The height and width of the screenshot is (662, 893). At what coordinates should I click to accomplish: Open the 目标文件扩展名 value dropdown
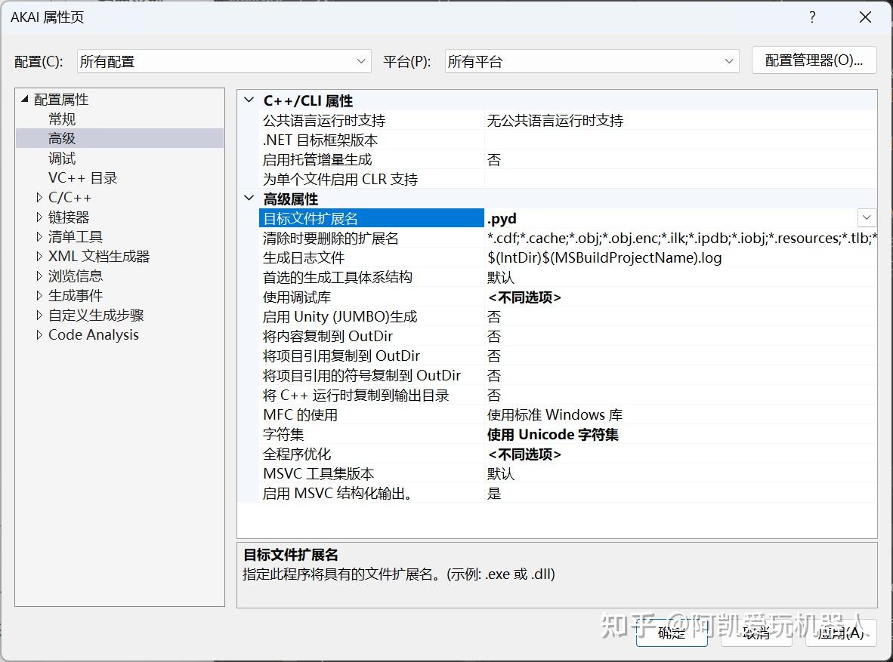click(x=866, y=217)
